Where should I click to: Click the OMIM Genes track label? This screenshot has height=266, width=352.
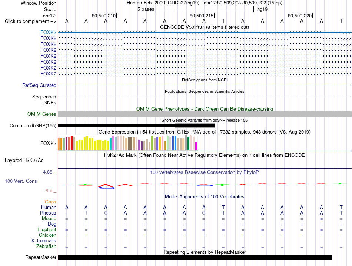pos(42,114)
